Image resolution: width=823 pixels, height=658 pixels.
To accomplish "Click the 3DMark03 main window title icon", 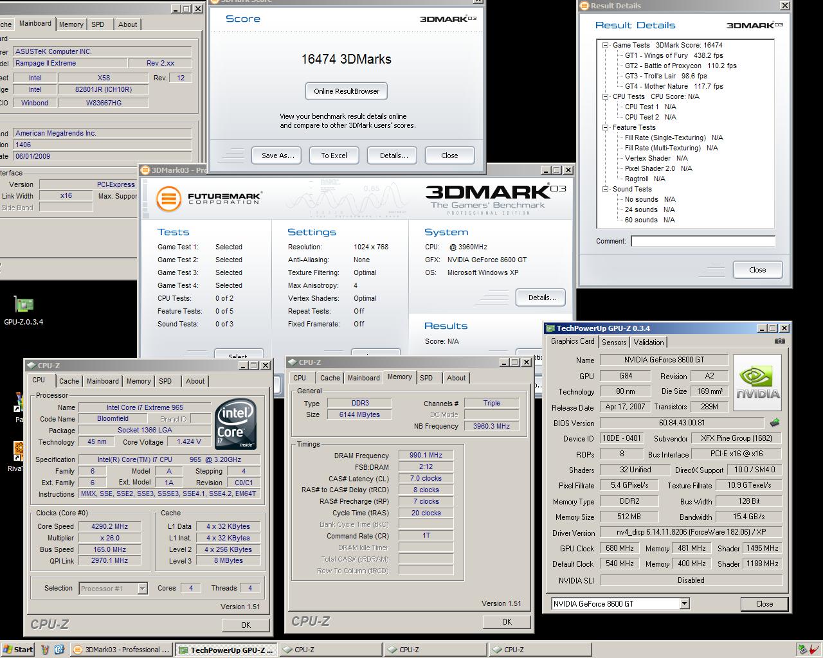I will coord(145,170).
